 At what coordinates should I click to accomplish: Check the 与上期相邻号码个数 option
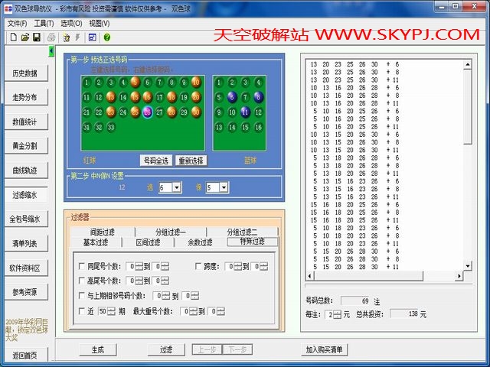pyautogui.click(x=83, y=296)
